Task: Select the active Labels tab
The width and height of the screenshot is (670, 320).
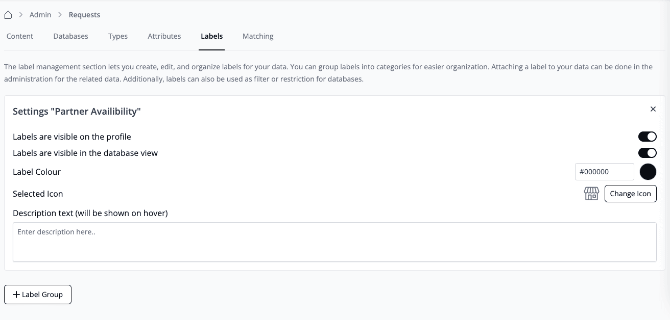Action: [x=211, y=36]
